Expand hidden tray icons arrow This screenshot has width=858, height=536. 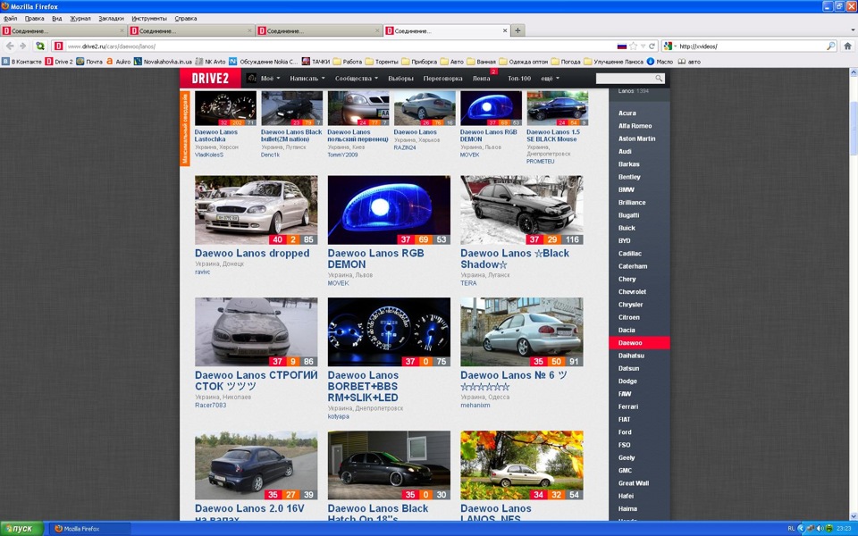(x=801, y=528)
